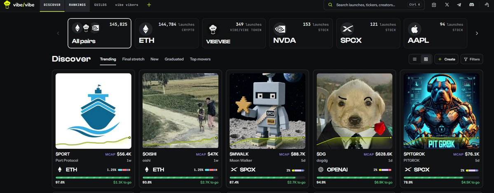
Task: Open the DISCOVER nav tab
Action: click(x=52, y=5)
